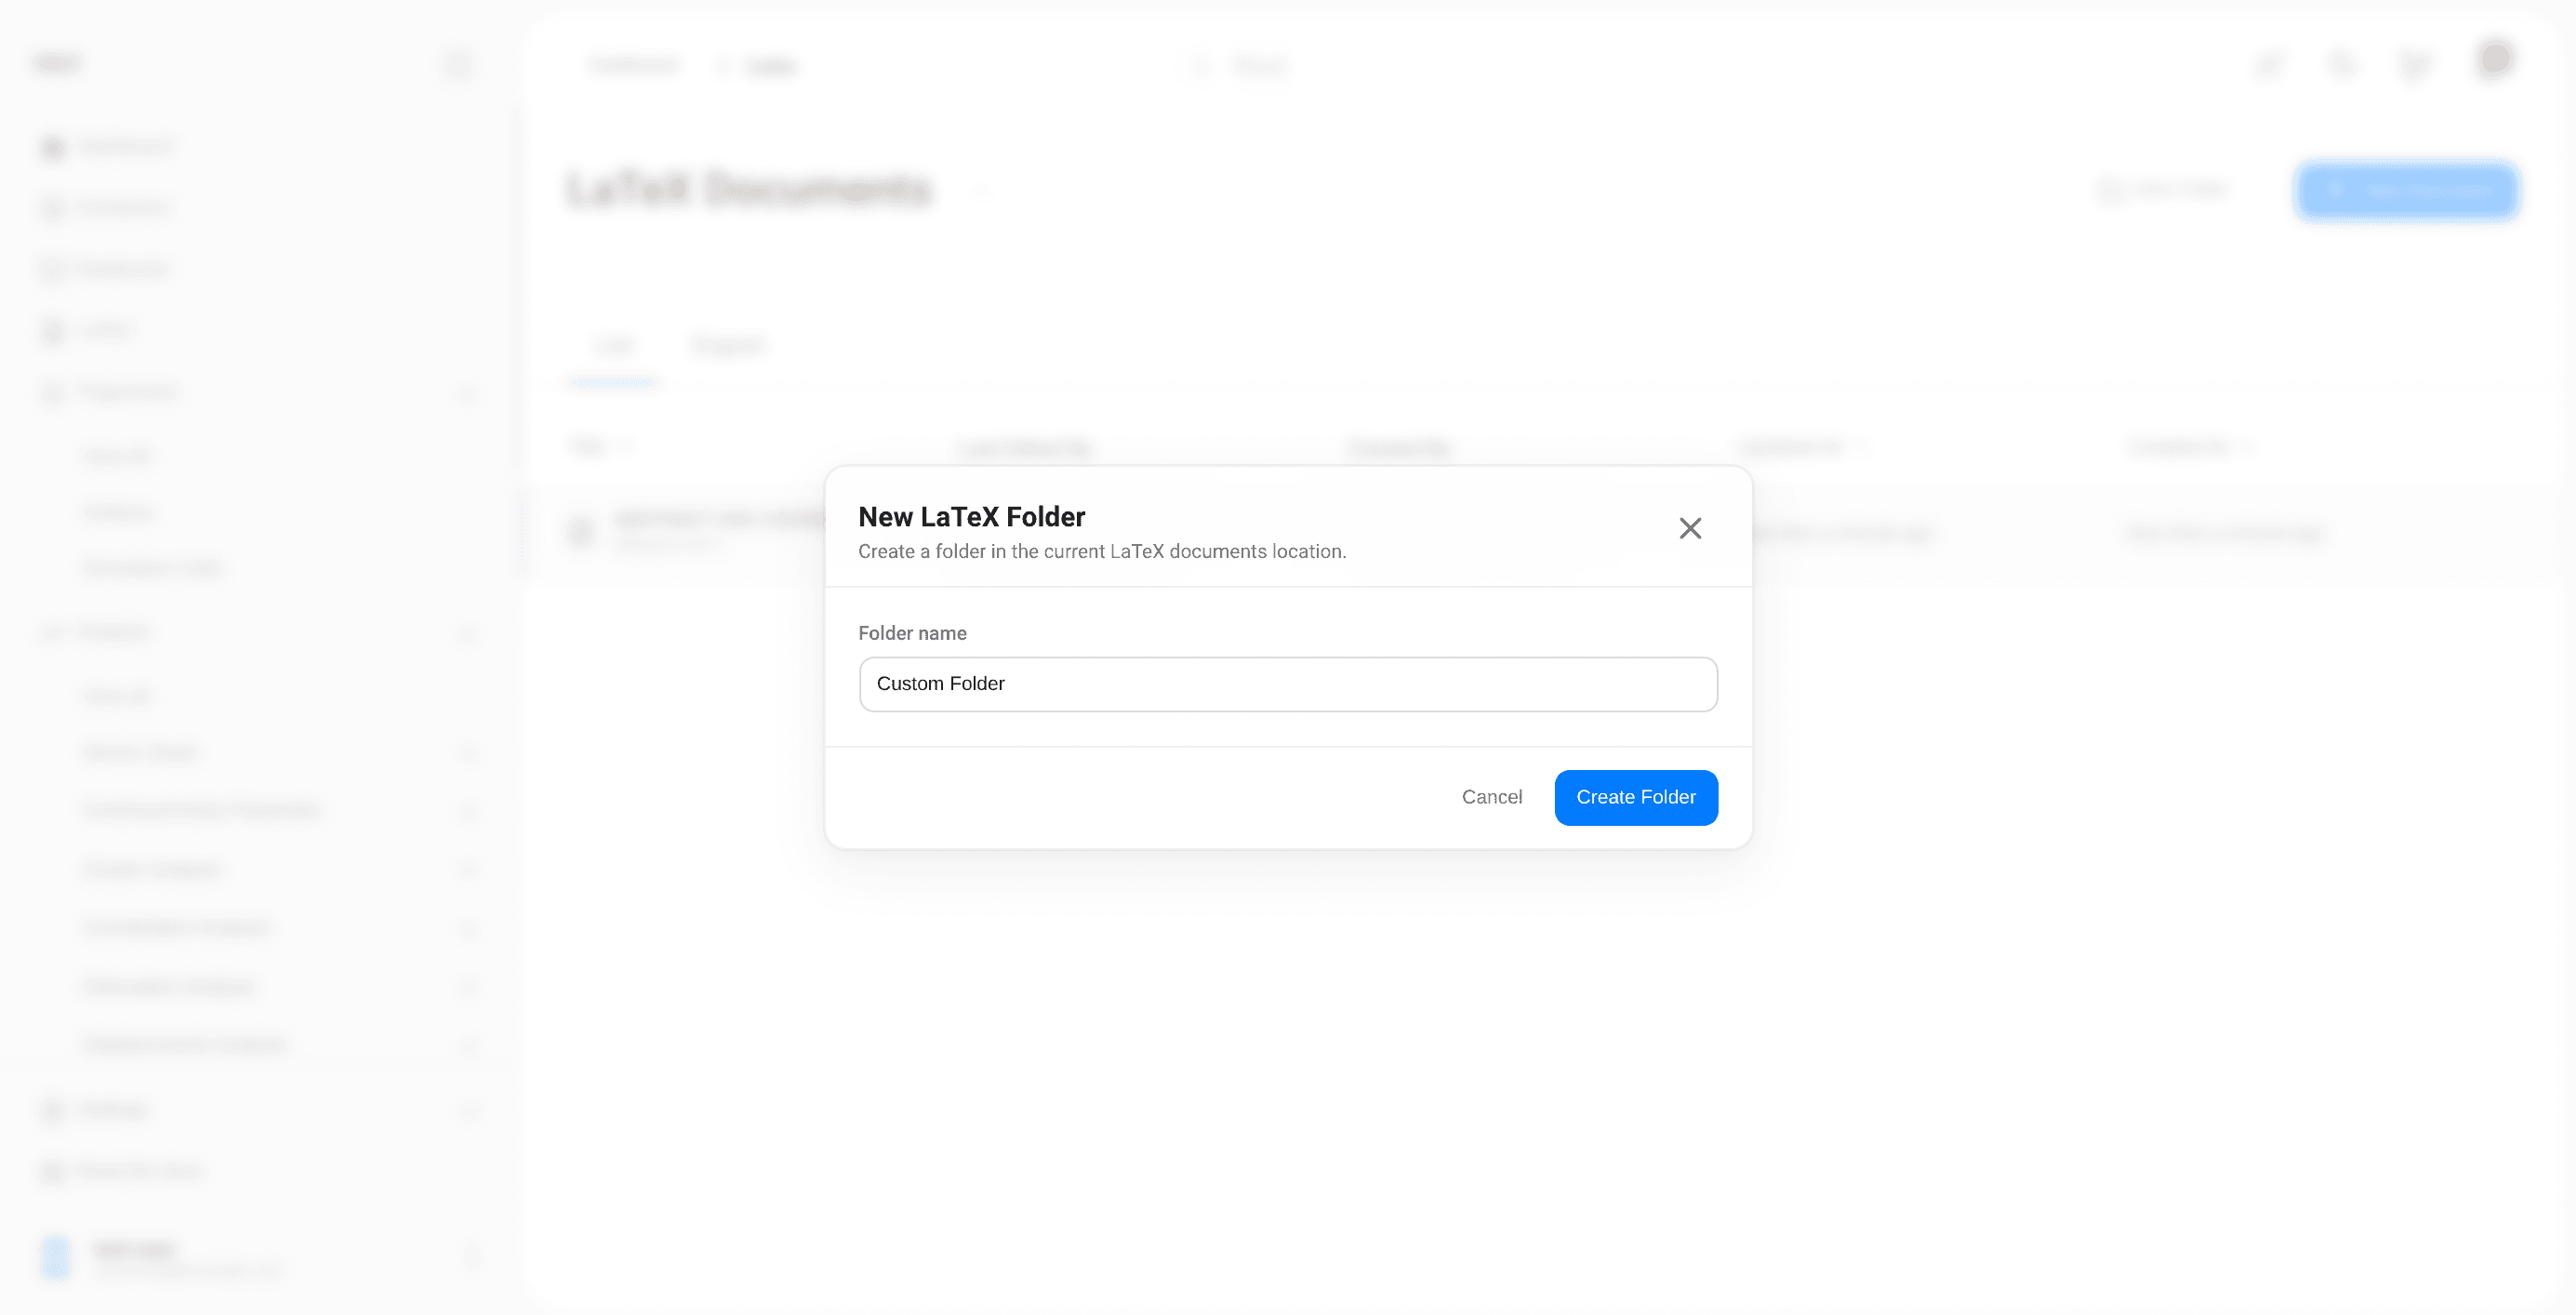Click the Folder name text field
2576x1315 pixels.
[x=1288, y=684]
